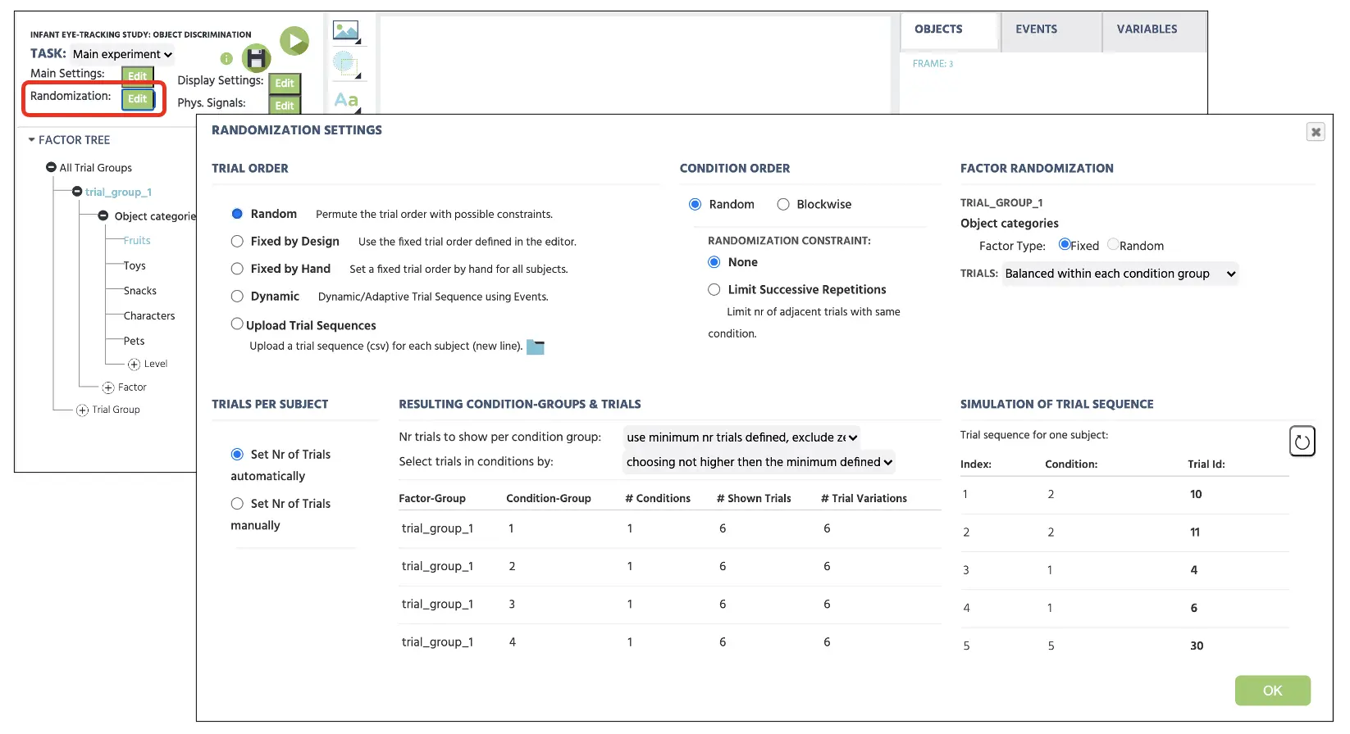Select the Aa text object tool
The image size is (1350, 734).
[346, 100]
